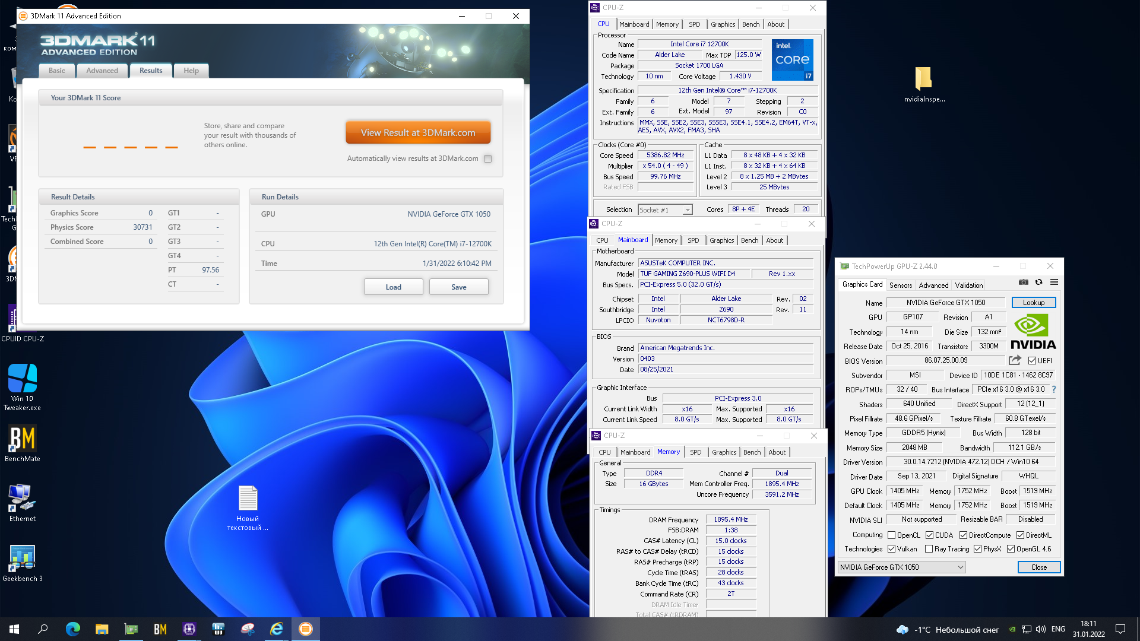This screenshot has width=1140, height=641.
Task: Open the Новый текстовый document on desktop
Action: 248,508
